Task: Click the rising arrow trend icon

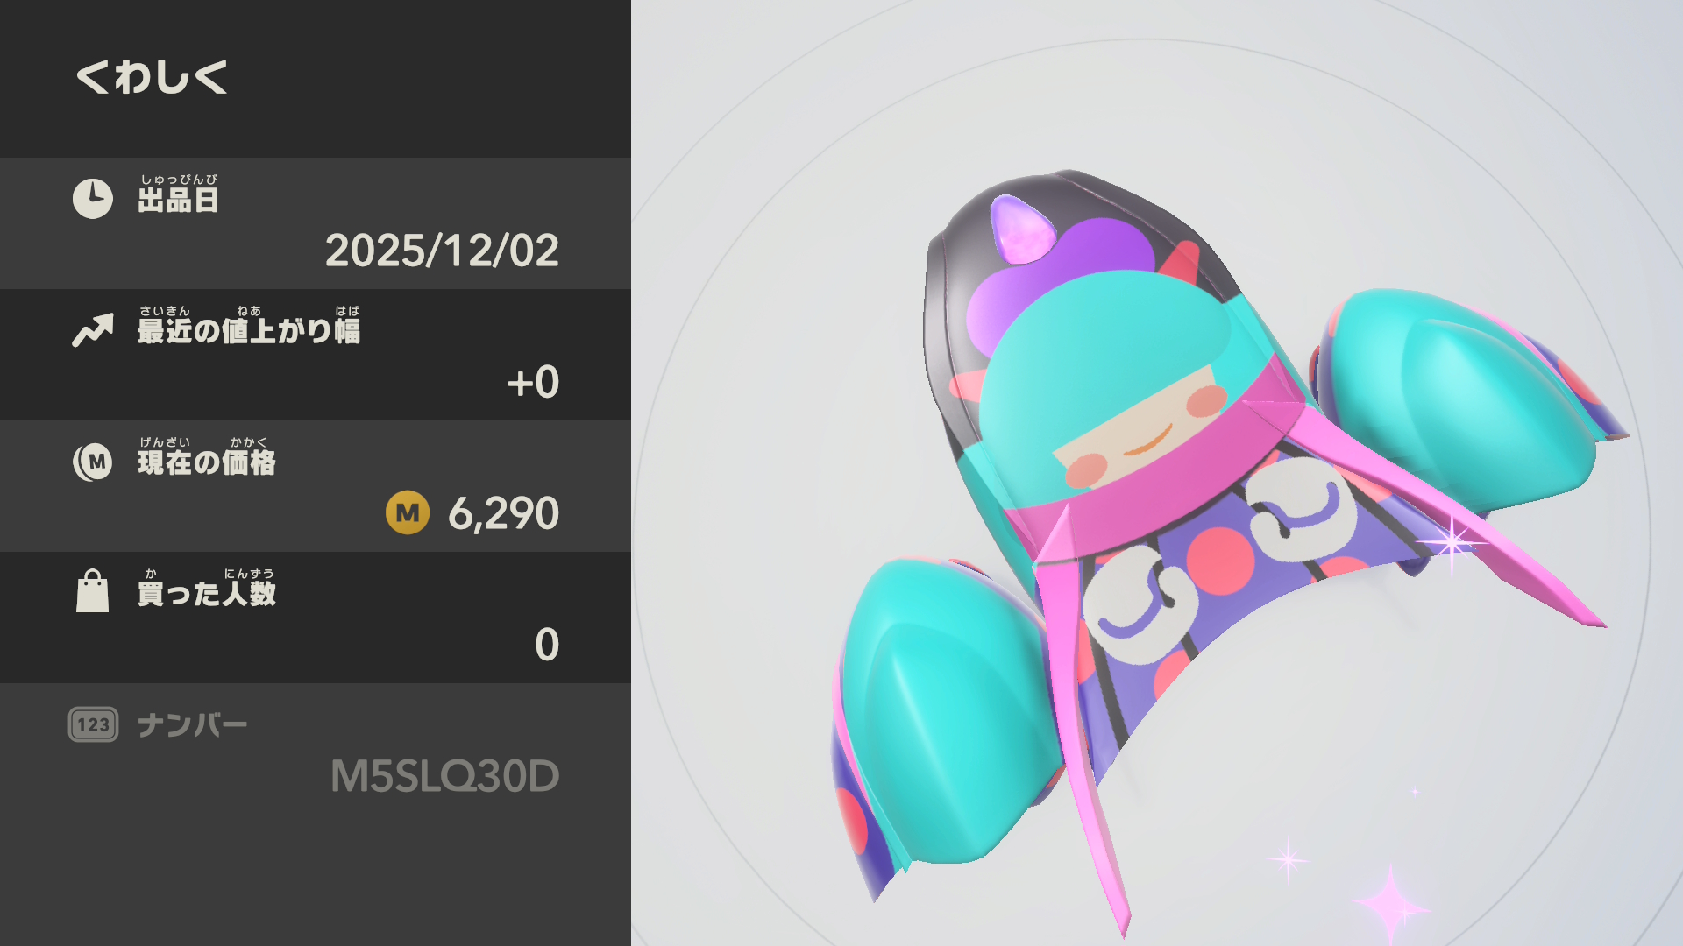Action: click(x=93, y=330)
